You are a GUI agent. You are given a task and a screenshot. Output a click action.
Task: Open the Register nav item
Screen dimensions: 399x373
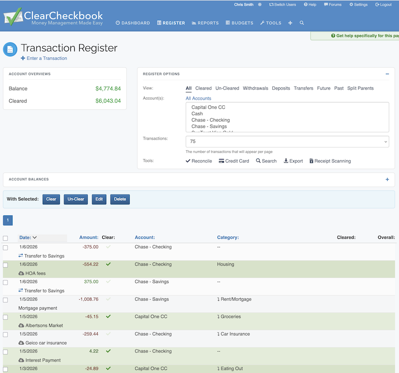pyautogui.click(x=171, y=23)
